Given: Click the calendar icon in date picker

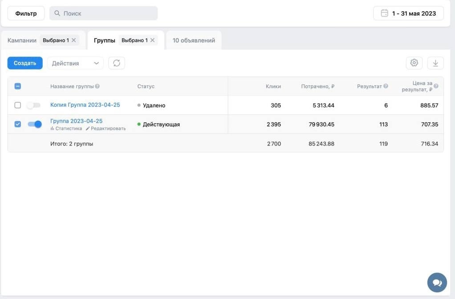Looking at the screenshot, I should (x=384, y=13).
